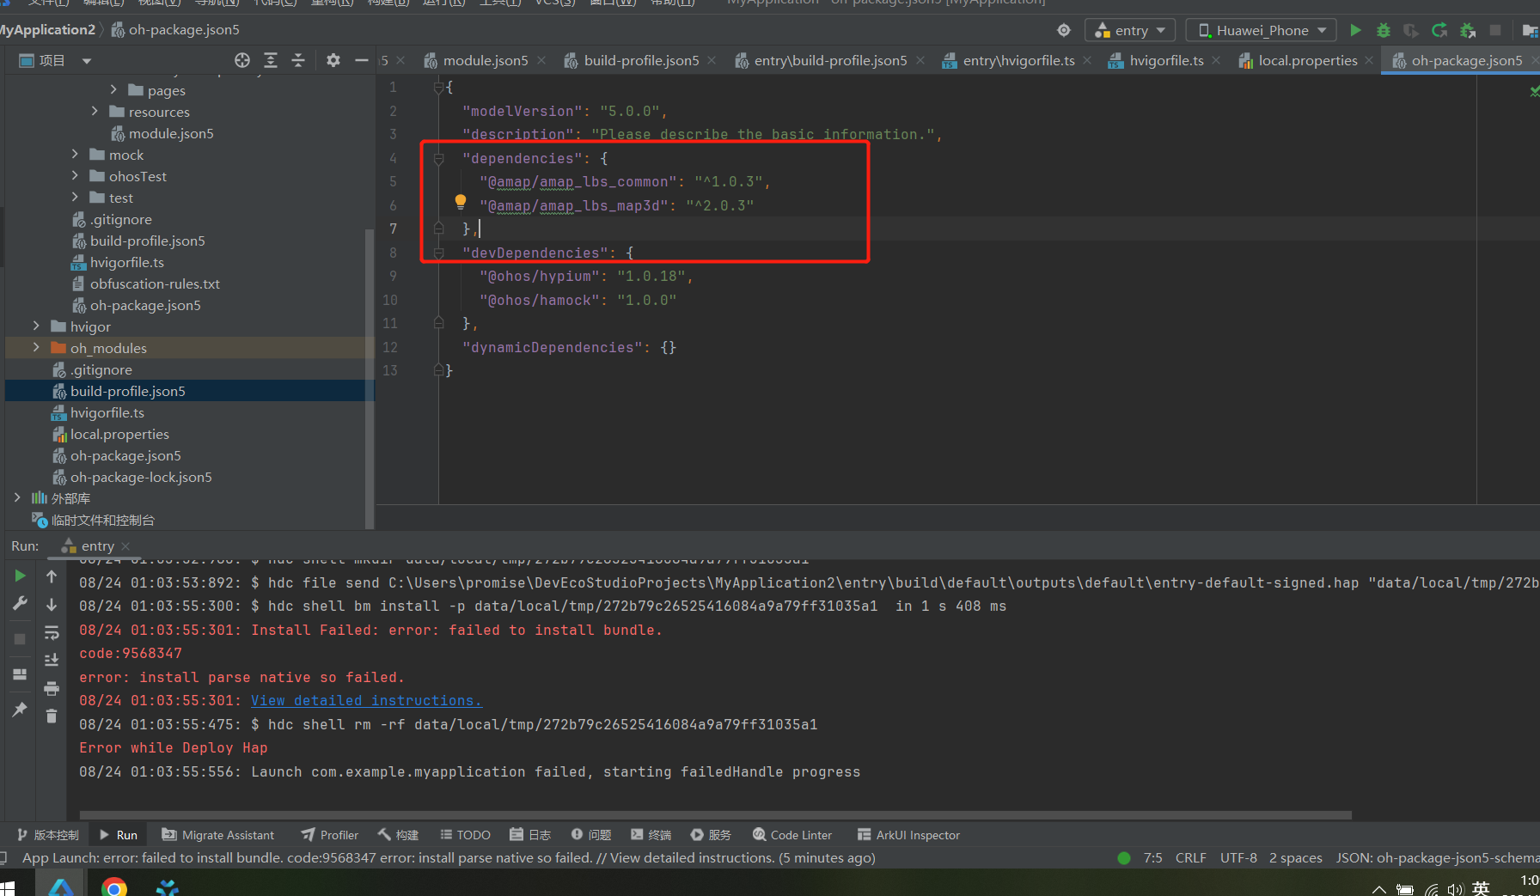Open the Huawei_Phone device dropdown
This screenshot has height=896, width=1540.
pyautogui.click(x=1262, y=30)
